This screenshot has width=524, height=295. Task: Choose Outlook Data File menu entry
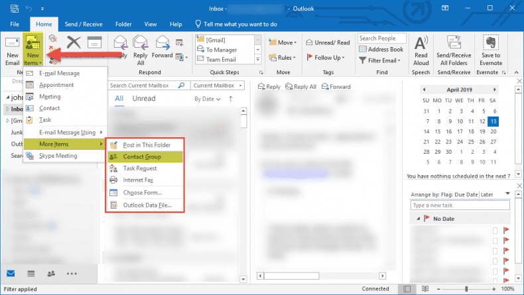point(147,205)
